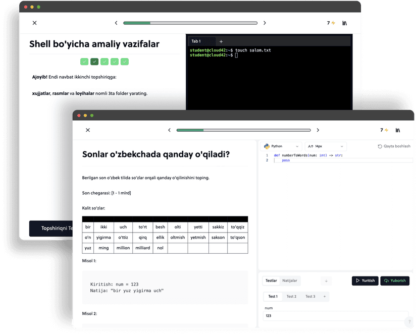Switch to the Natijalar tab
Viewport: 418px width, 335px height.
(x=289, y=281)
